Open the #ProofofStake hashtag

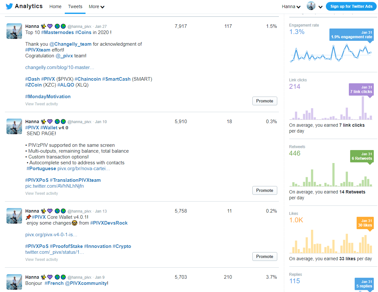coord(66,246)
